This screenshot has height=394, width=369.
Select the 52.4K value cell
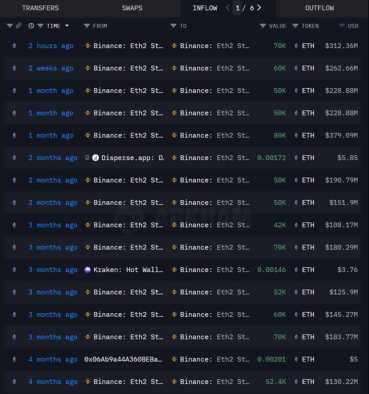coord(276,382)
